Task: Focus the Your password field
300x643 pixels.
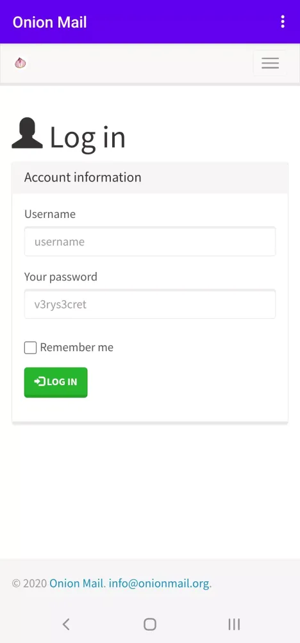Action: pyautogui.click(x=150, y=304)
